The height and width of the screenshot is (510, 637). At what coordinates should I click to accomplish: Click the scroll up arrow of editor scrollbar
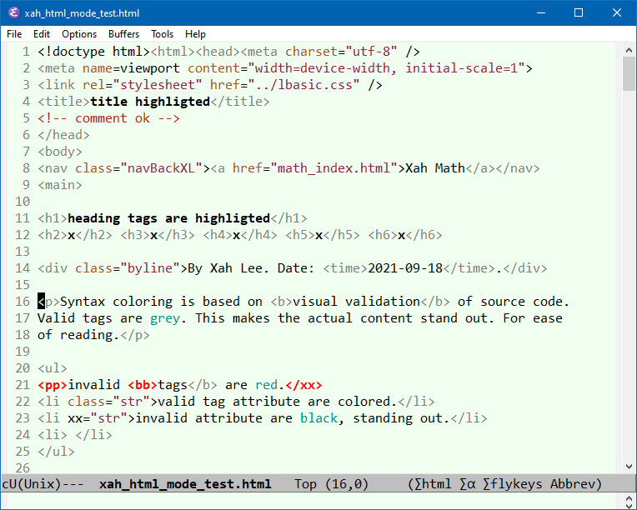pyautogui.click(x=629, y=50)
